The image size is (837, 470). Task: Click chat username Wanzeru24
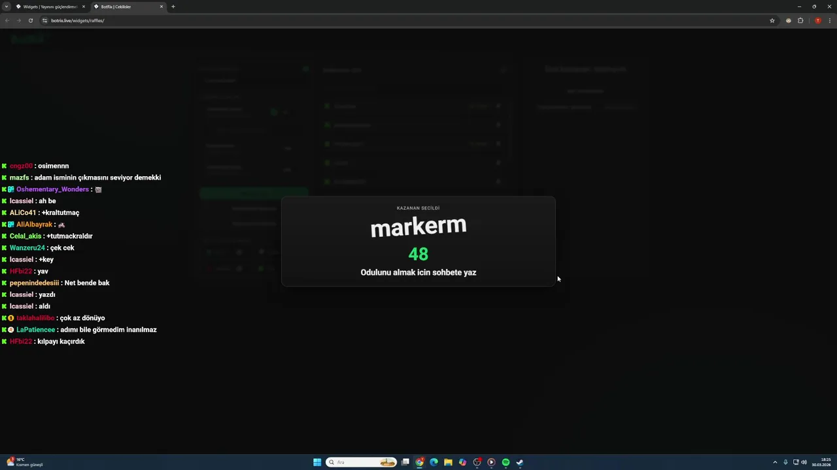(x=27, y=248)
